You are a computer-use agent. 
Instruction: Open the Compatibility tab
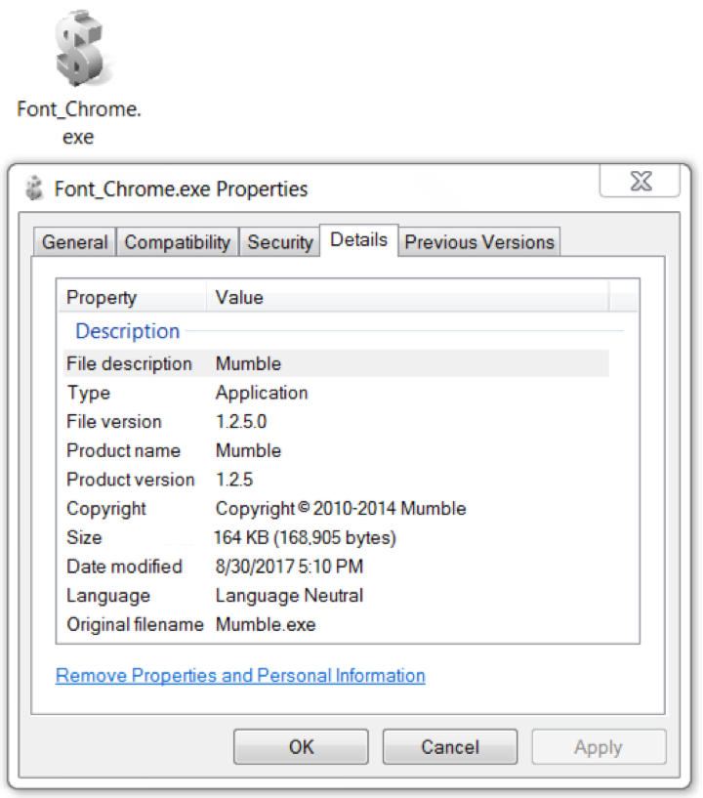click(177, 241)
